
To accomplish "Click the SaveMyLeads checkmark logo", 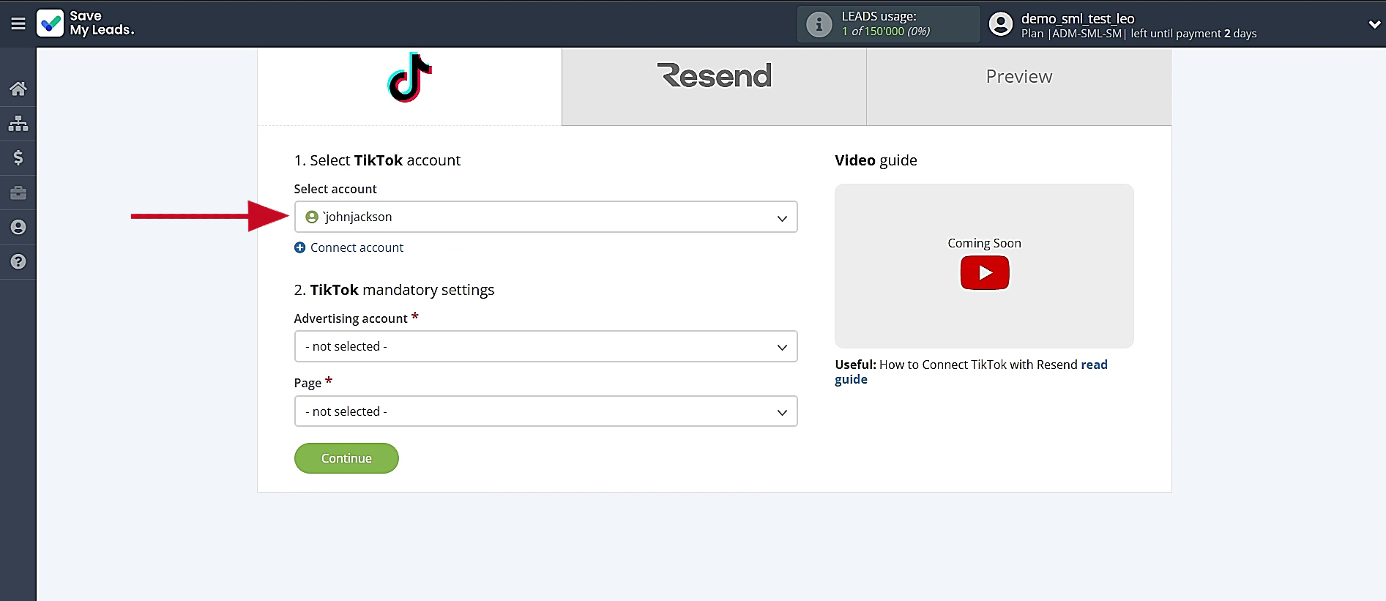I will [x=51, y=23].
